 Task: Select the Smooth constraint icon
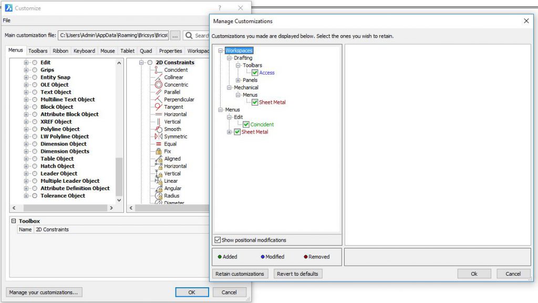point(158,129)
